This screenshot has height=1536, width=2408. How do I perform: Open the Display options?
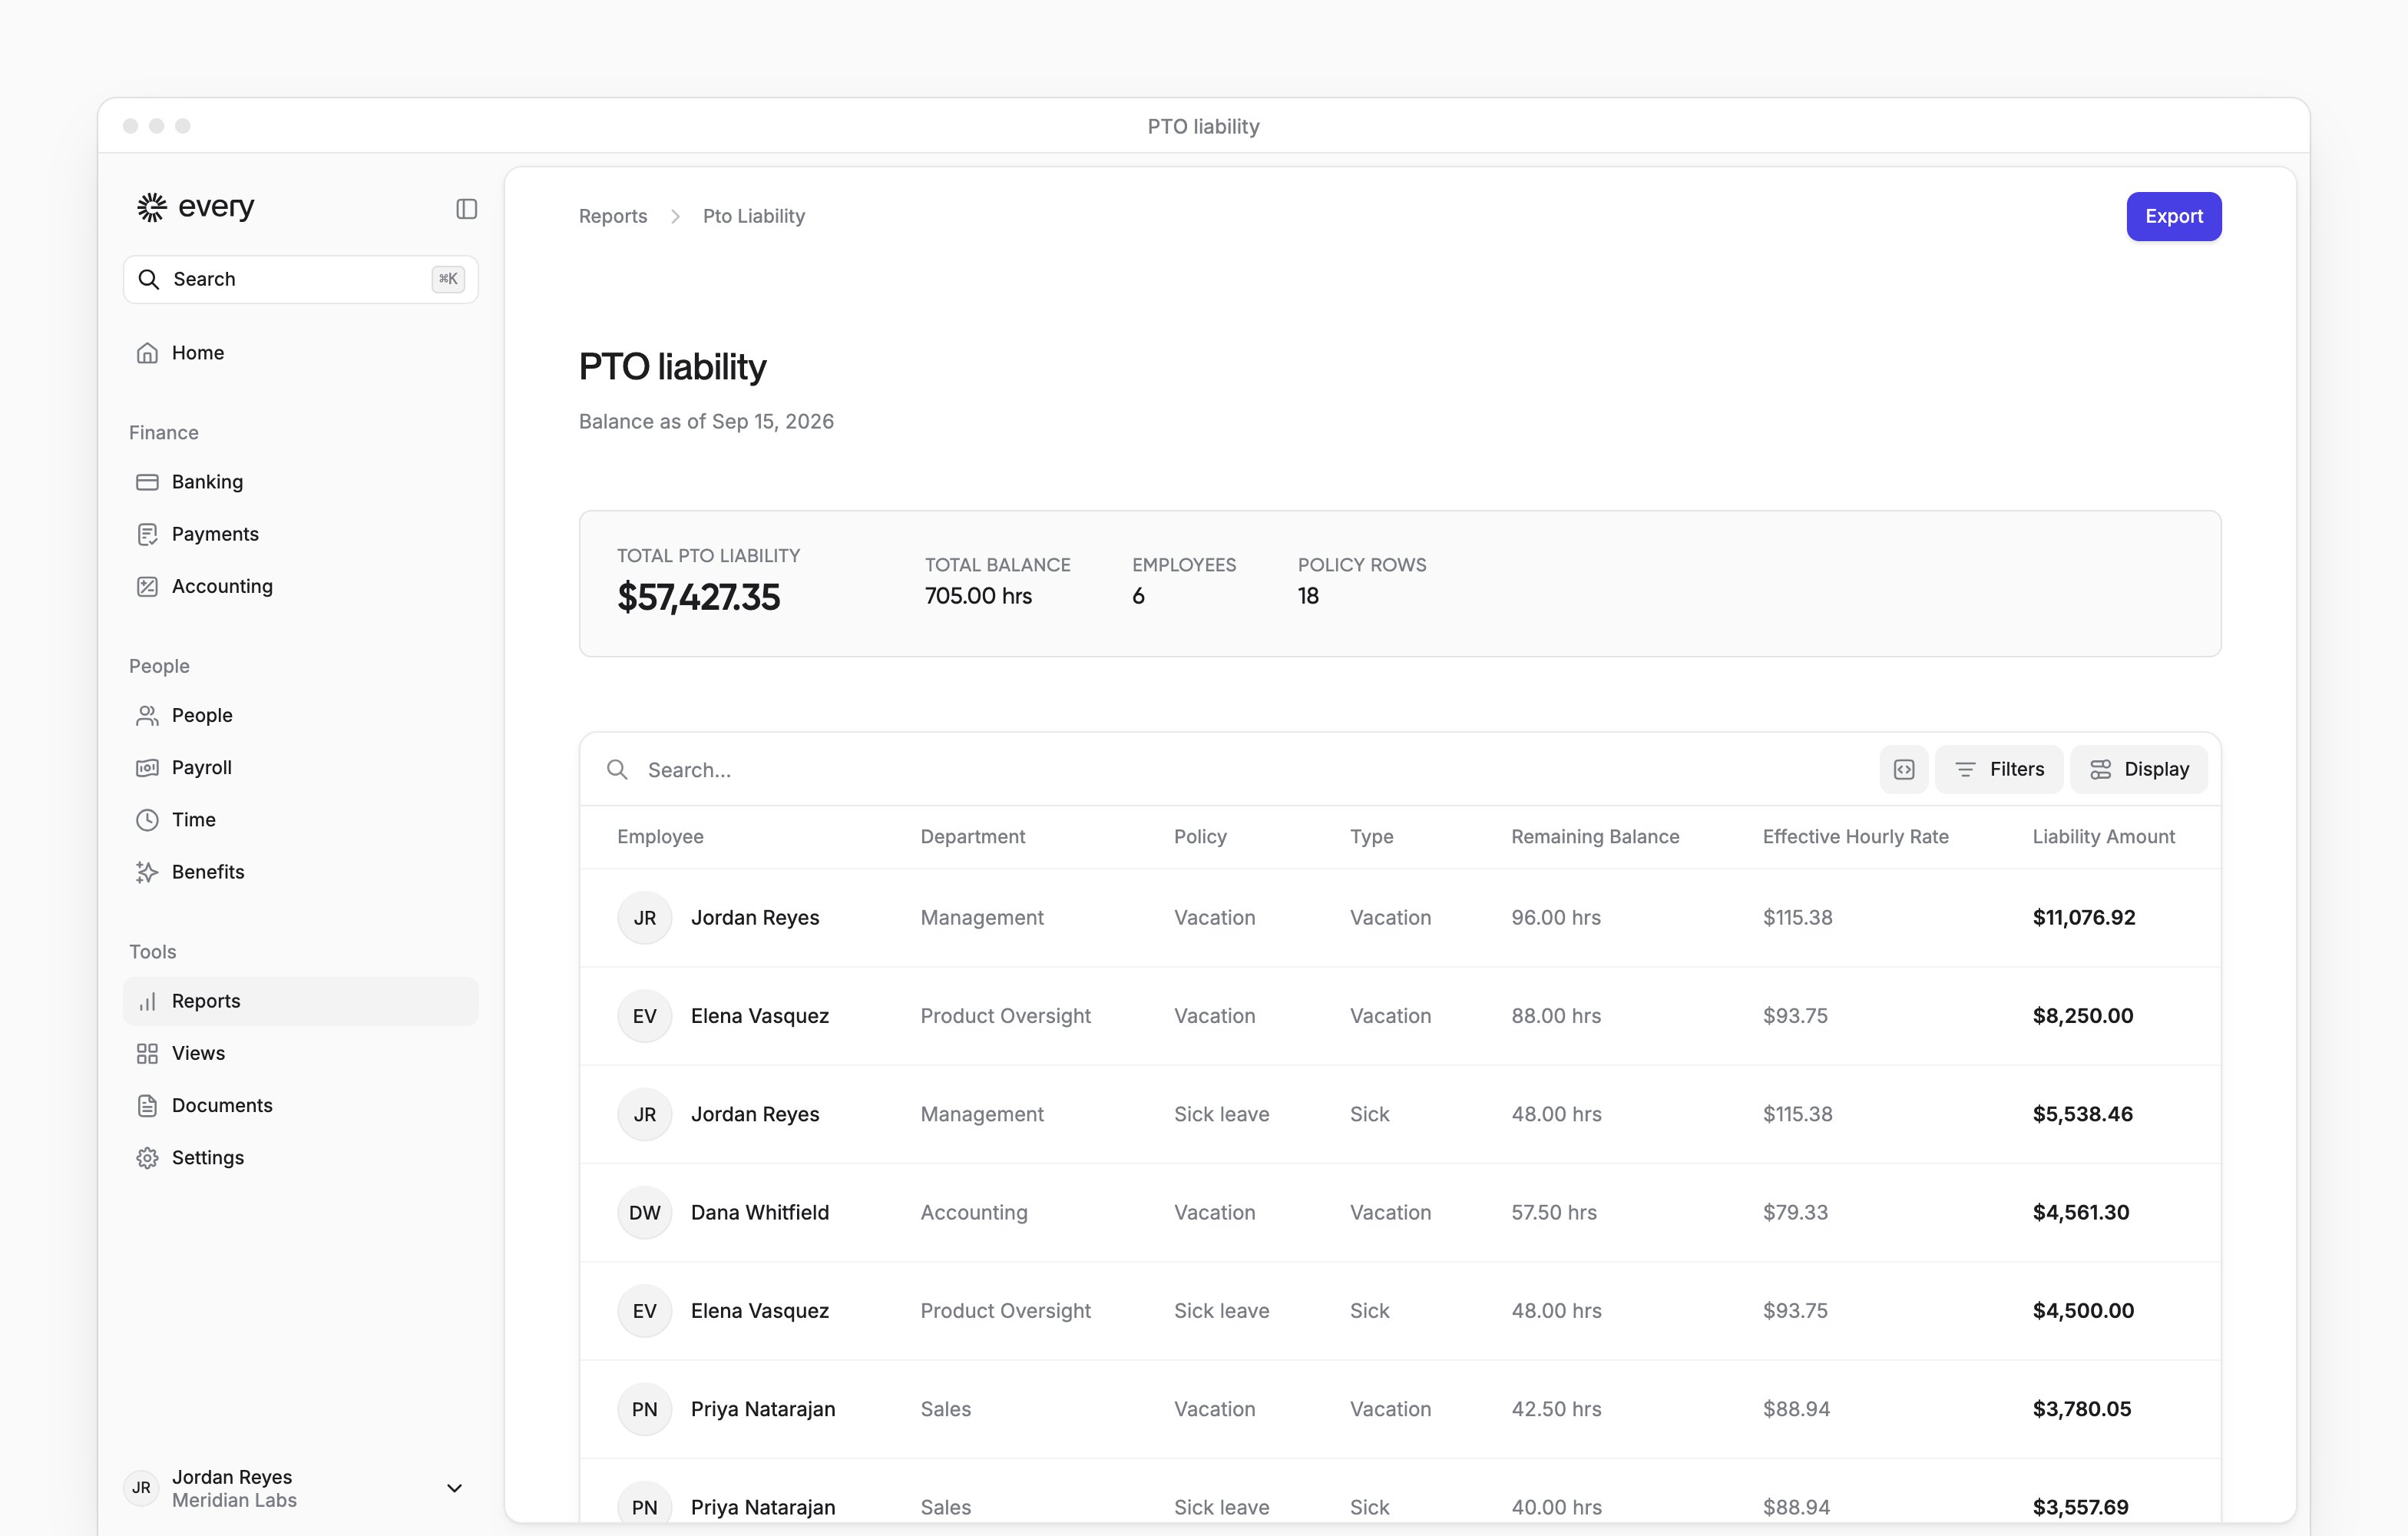pyautogui.click(x=2138, y=769)
